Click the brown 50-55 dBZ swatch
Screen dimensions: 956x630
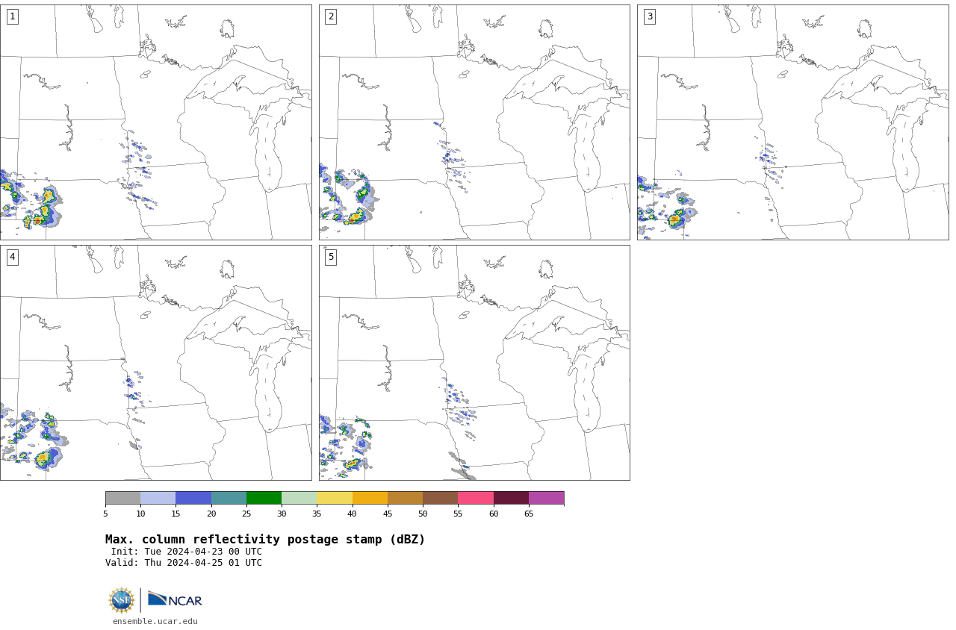click(441, 498)
